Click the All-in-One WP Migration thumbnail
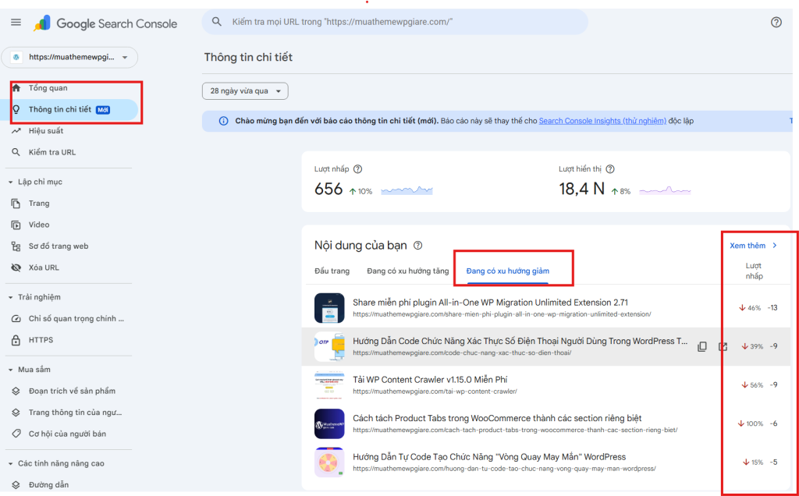Screen dimensions: 799x496 [x=329, y=308]
